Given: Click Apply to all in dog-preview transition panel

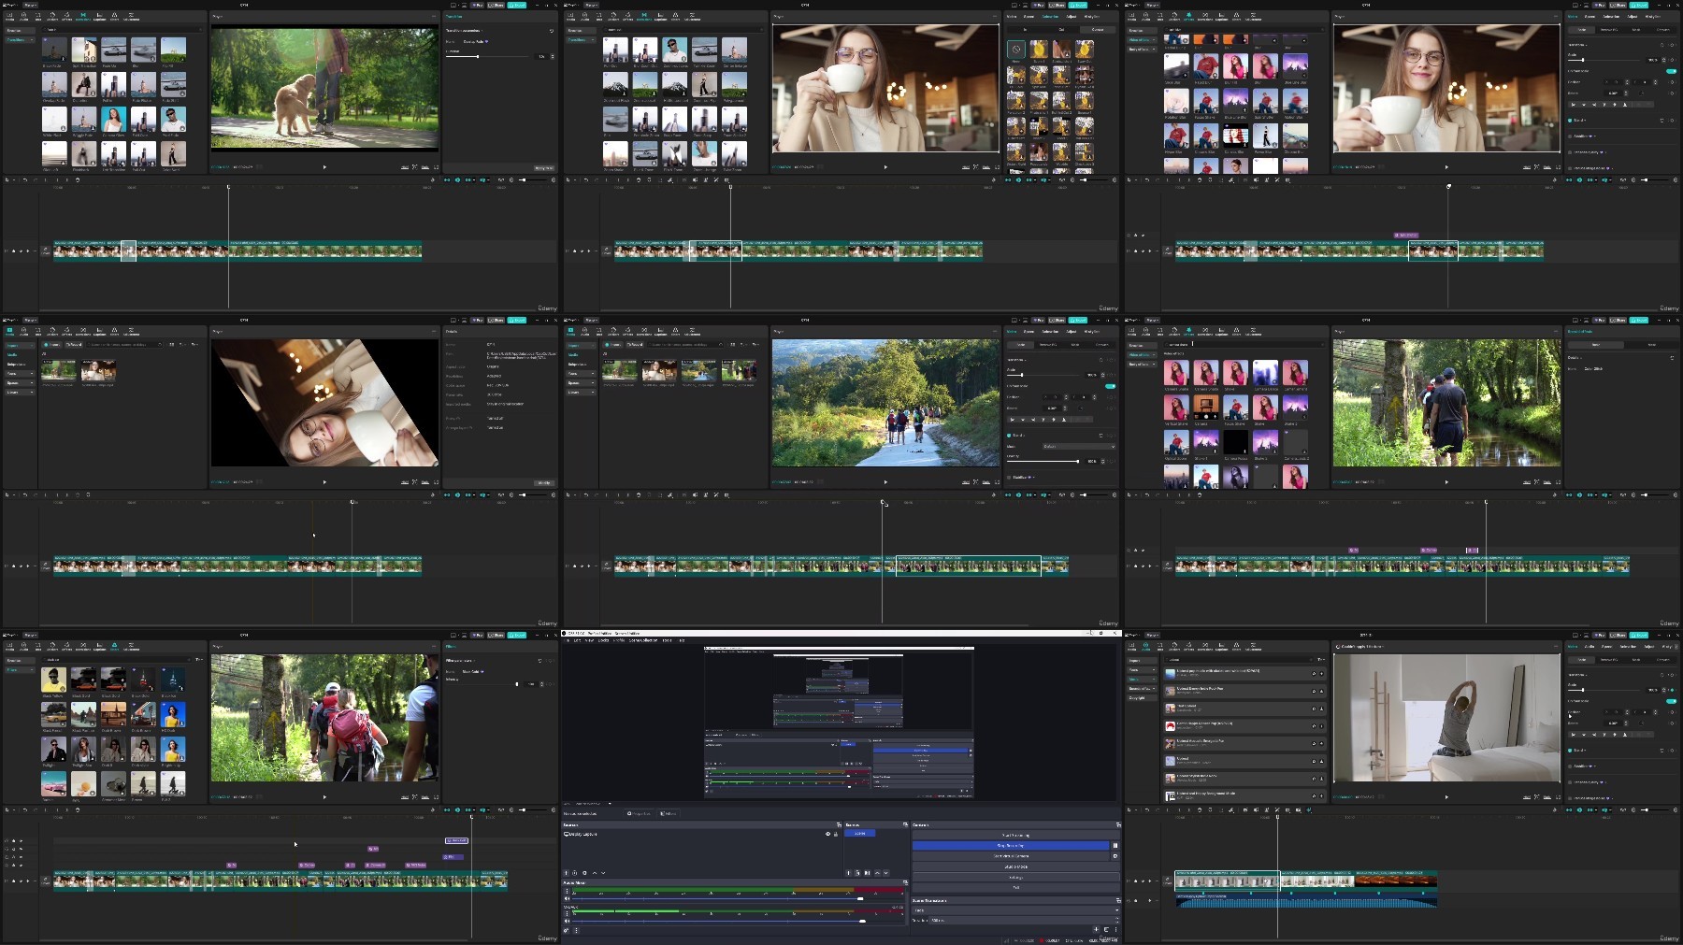Looking at the screenshot, I should tap(544, 168).
